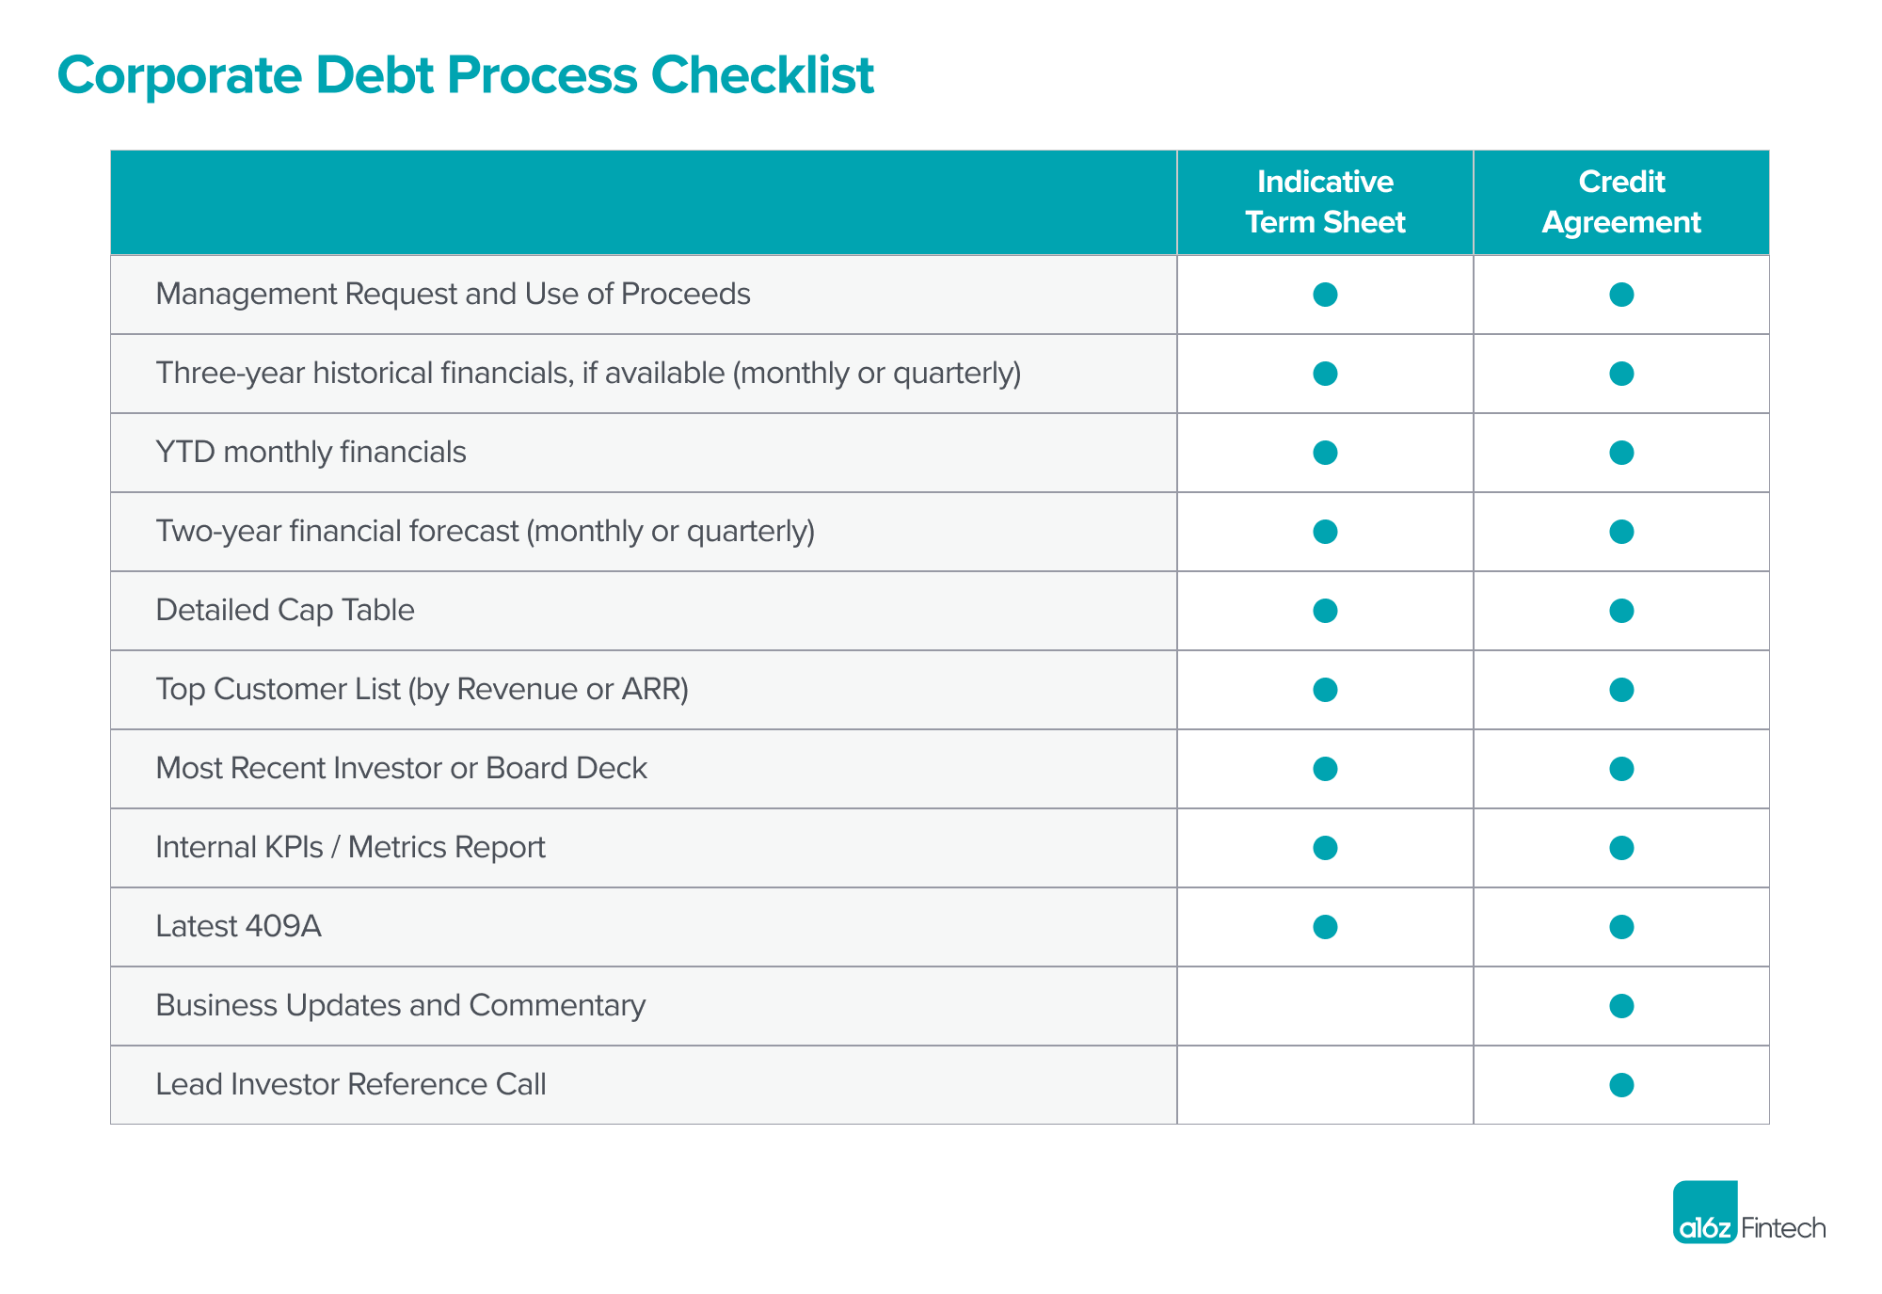Click Credit Agreement dot for YTD monthly financials
1882x1294 pixels.
coord(1621,453)
